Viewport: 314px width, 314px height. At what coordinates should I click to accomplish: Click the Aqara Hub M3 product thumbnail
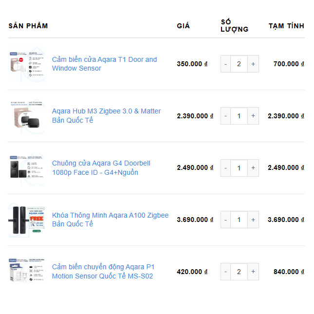pyautogui.click(x=27, y=116)
